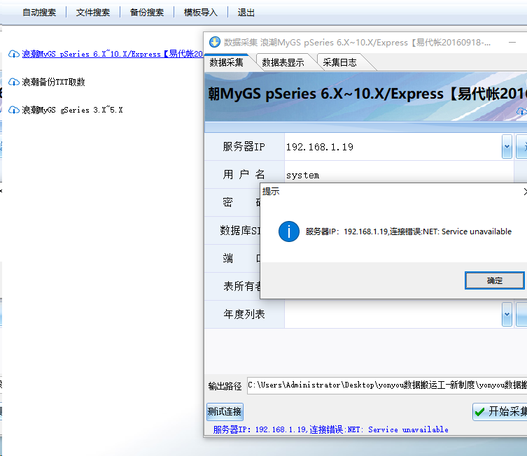The width and height of the screenshot is (527, 456).
Task: Select 浪潮MyGS gSeries 3.X~5.X entry
Action: pos(72,110)
